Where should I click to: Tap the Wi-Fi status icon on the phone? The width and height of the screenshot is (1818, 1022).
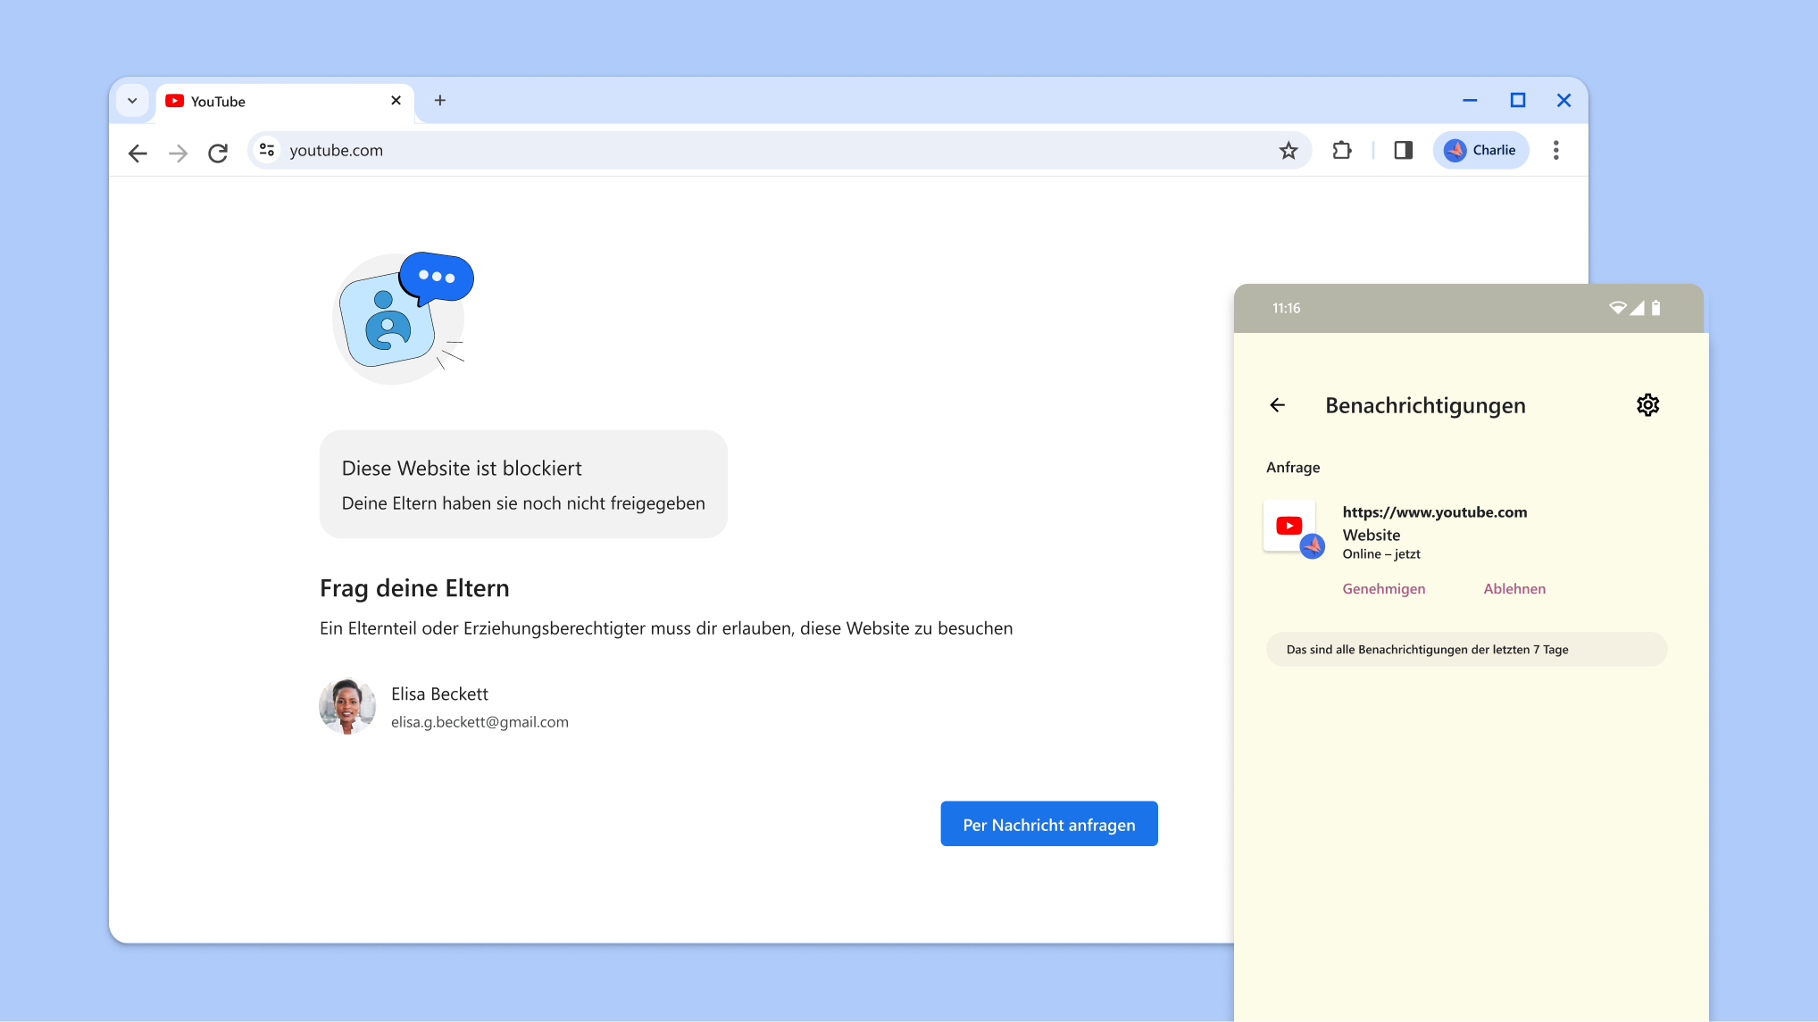(1618, 307)
